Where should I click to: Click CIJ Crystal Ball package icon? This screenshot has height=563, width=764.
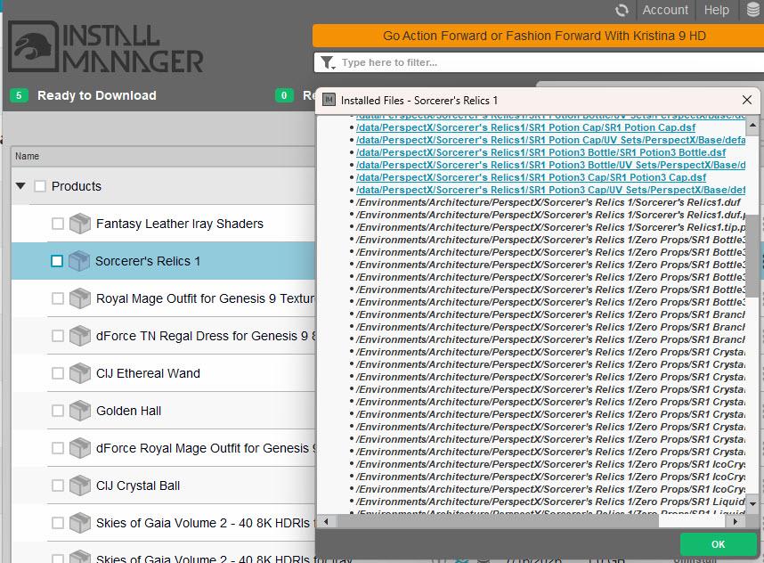[79, 485]
